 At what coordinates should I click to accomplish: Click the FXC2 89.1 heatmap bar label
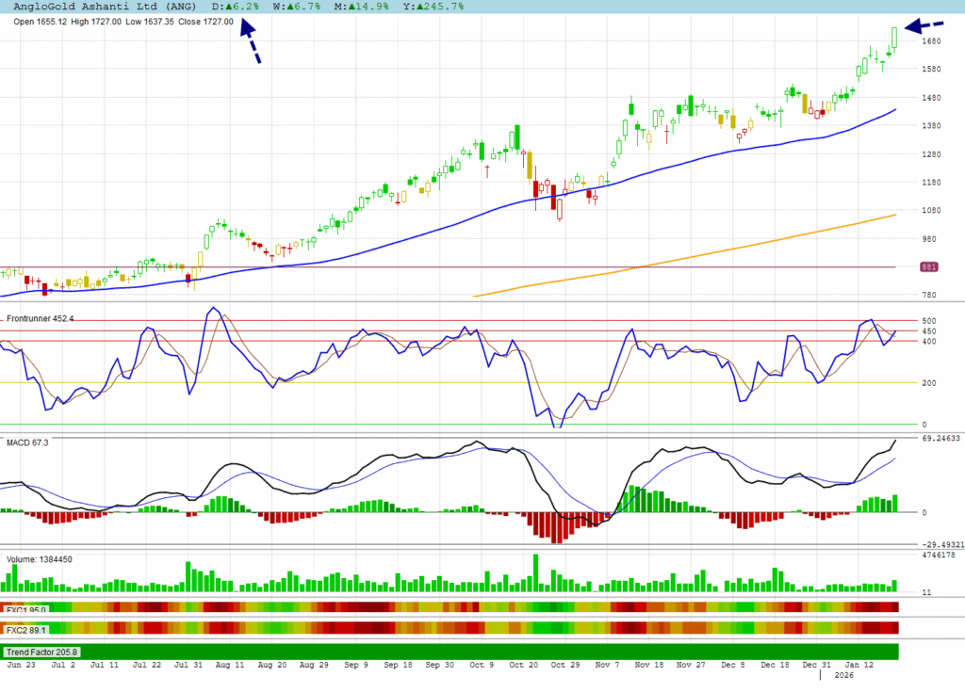click(x=25, y=628)
